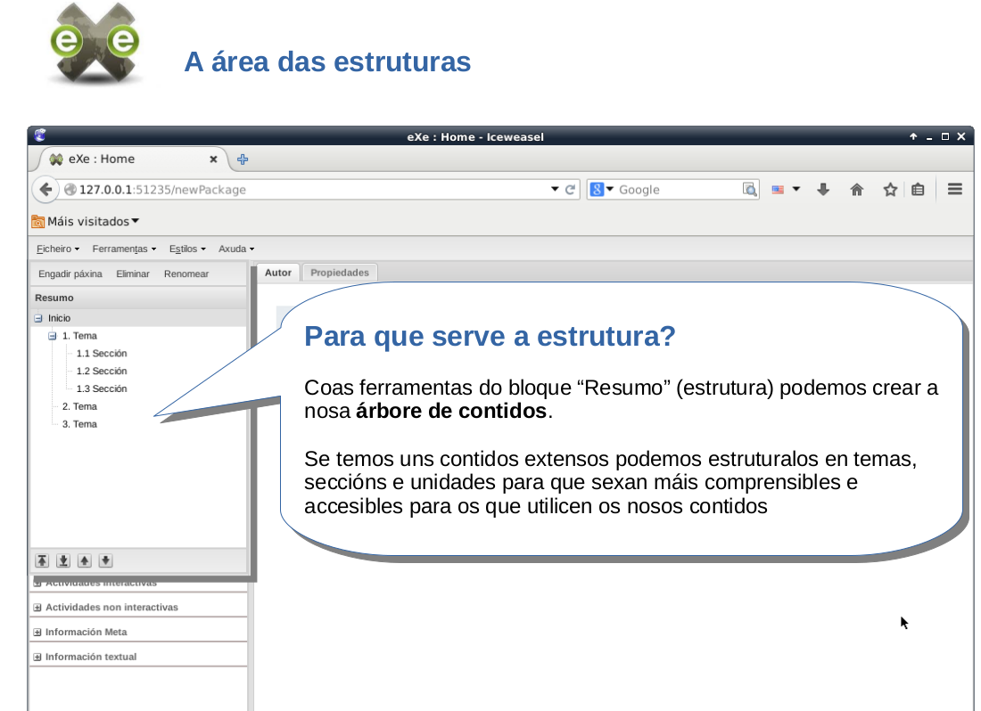The image size is (981, 711).
Task: Click the plain up arrow icon below the tree
Action: [85, 560]
